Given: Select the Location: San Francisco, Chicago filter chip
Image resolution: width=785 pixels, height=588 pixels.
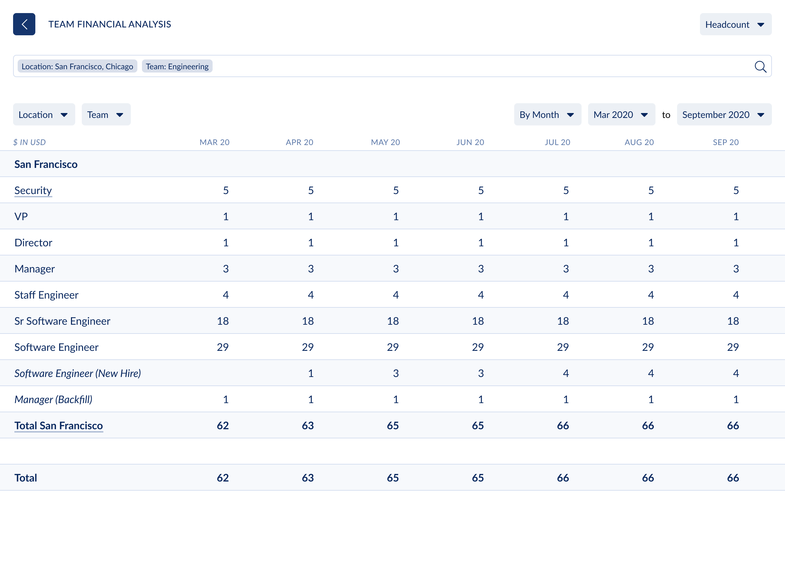Looking at the screenshot, I should pos(77,66).
